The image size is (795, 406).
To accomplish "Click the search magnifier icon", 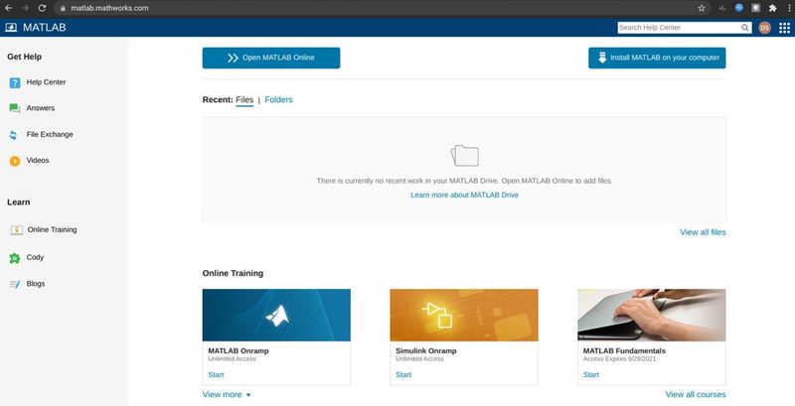I will pos(744,28).
